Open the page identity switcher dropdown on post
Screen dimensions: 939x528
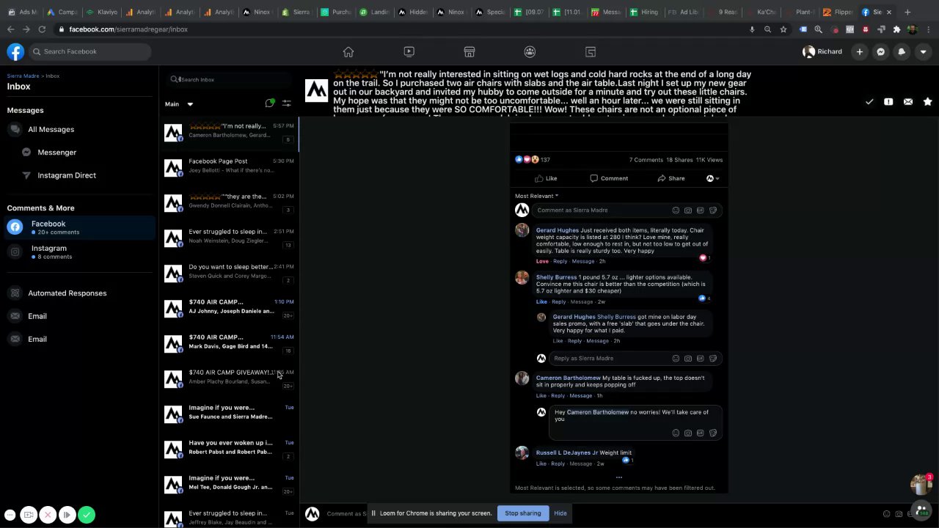712,178
